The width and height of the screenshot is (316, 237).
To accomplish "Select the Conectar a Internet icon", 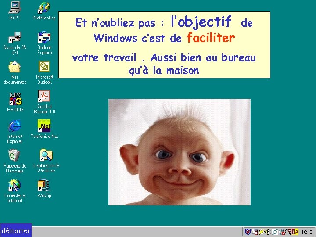I will [x=15, y=190].
